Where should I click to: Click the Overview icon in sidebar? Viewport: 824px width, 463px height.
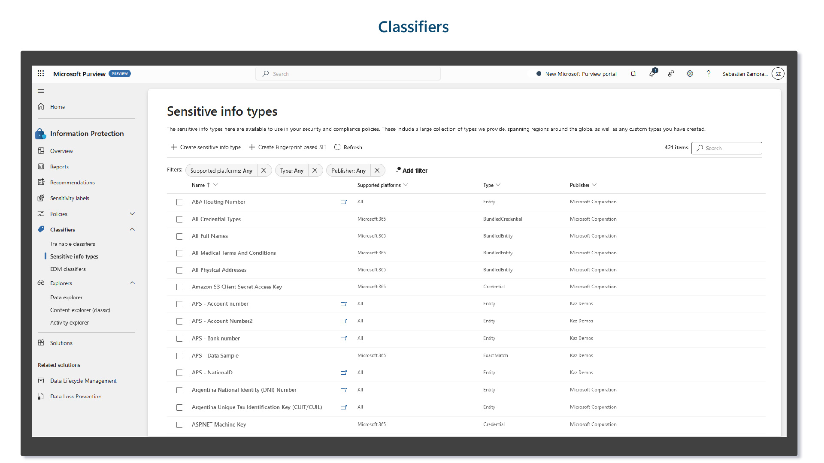41,151
